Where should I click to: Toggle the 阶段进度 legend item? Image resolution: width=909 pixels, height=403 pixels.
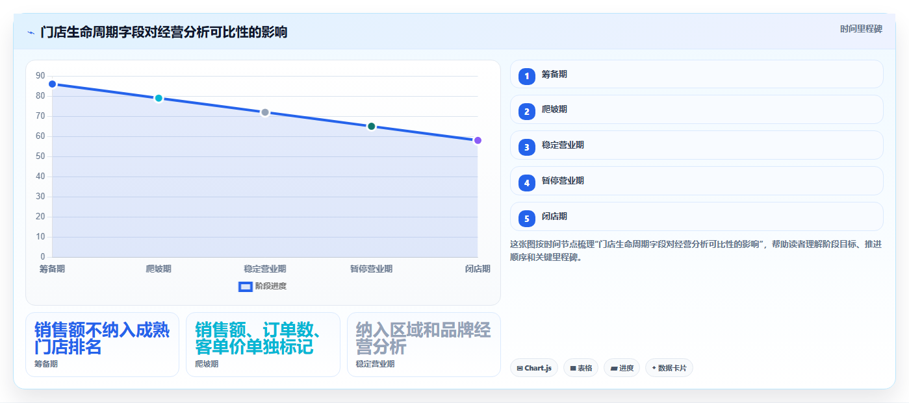tap(262, 286)
